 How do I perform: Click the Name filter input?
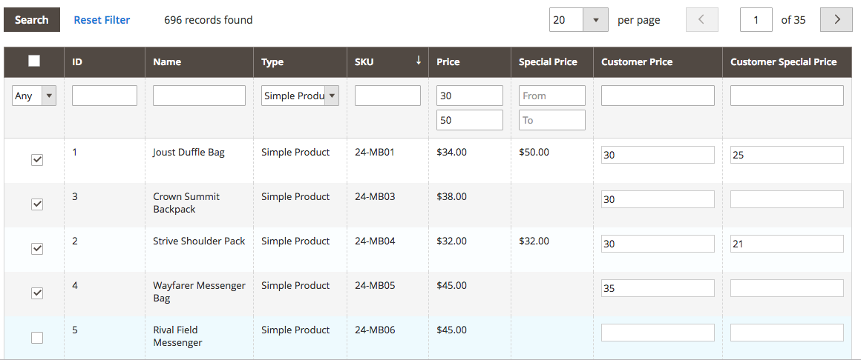(199, 96)
